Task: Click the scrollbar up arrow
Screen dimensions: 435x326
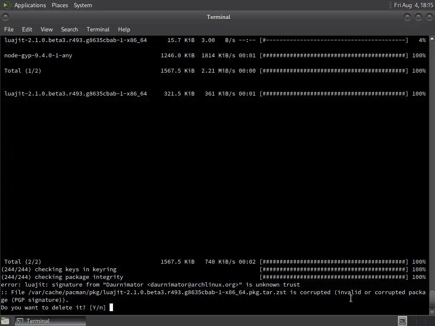Action: click(432, 39)
